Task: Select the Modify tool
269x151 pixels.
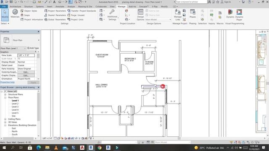Action: [x=5, y=15]
